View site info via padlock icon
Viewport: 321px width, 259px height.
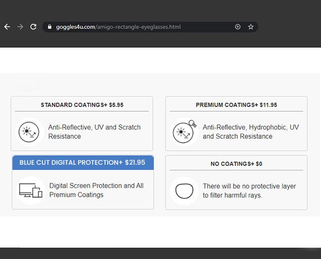pyautogui.click(x=50, y=27)
